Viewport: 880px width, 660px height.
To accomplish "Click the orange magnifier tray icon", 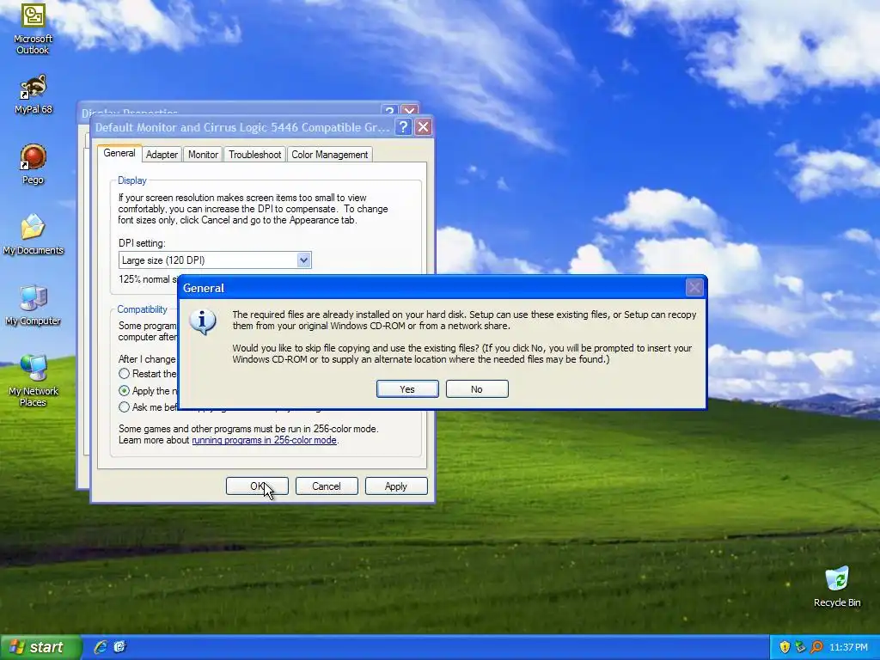I will (816, 647).
